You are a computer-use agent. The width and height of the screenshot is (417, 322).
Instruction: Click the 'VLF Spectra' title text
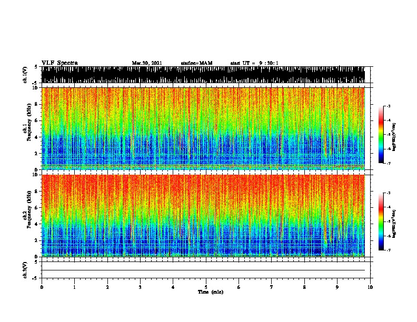[x=59, y=63]
